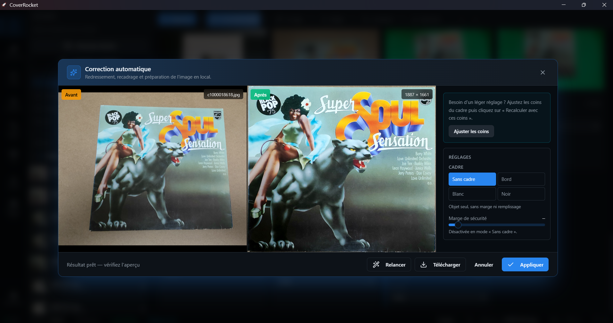
Task: Select the Blanc frame option
Action: tap(472, 194)
